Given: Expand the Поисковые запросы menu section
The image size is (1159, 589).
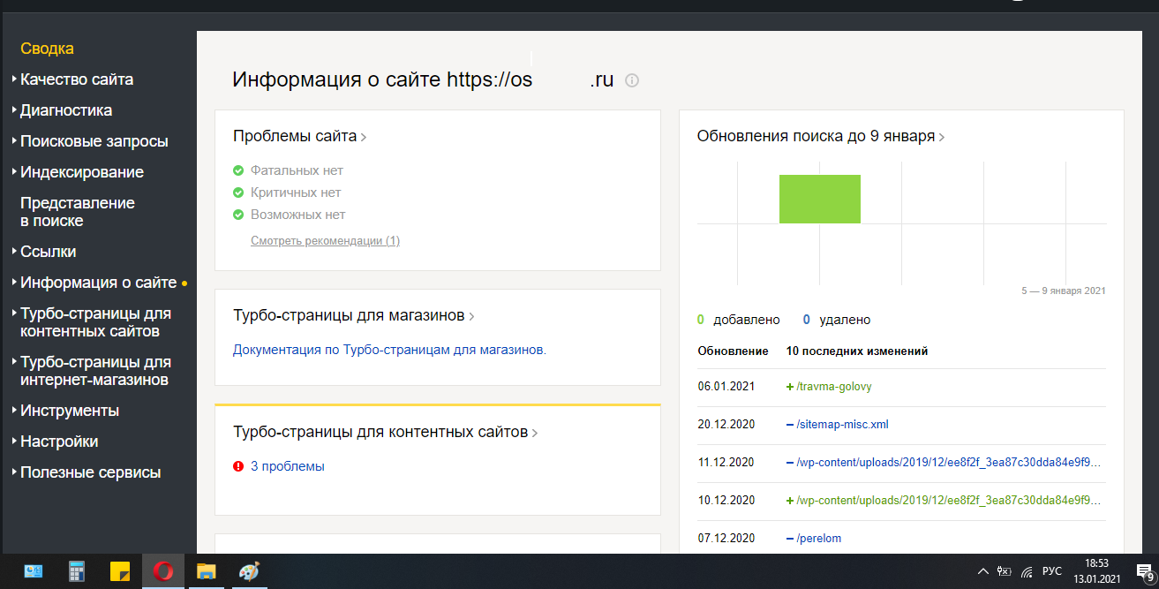Looking at the screenshot, I should [94, 141].
